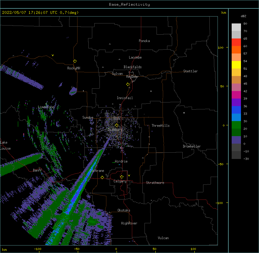Click the ThreeHills label
Viewport: 259px width, 253px height.
tap(160, 126)
